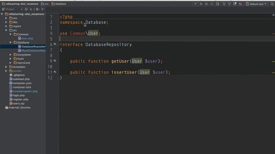Click the collapse all icon in Project panel
This screenshot has width=275, height=154.
point(31,9)
